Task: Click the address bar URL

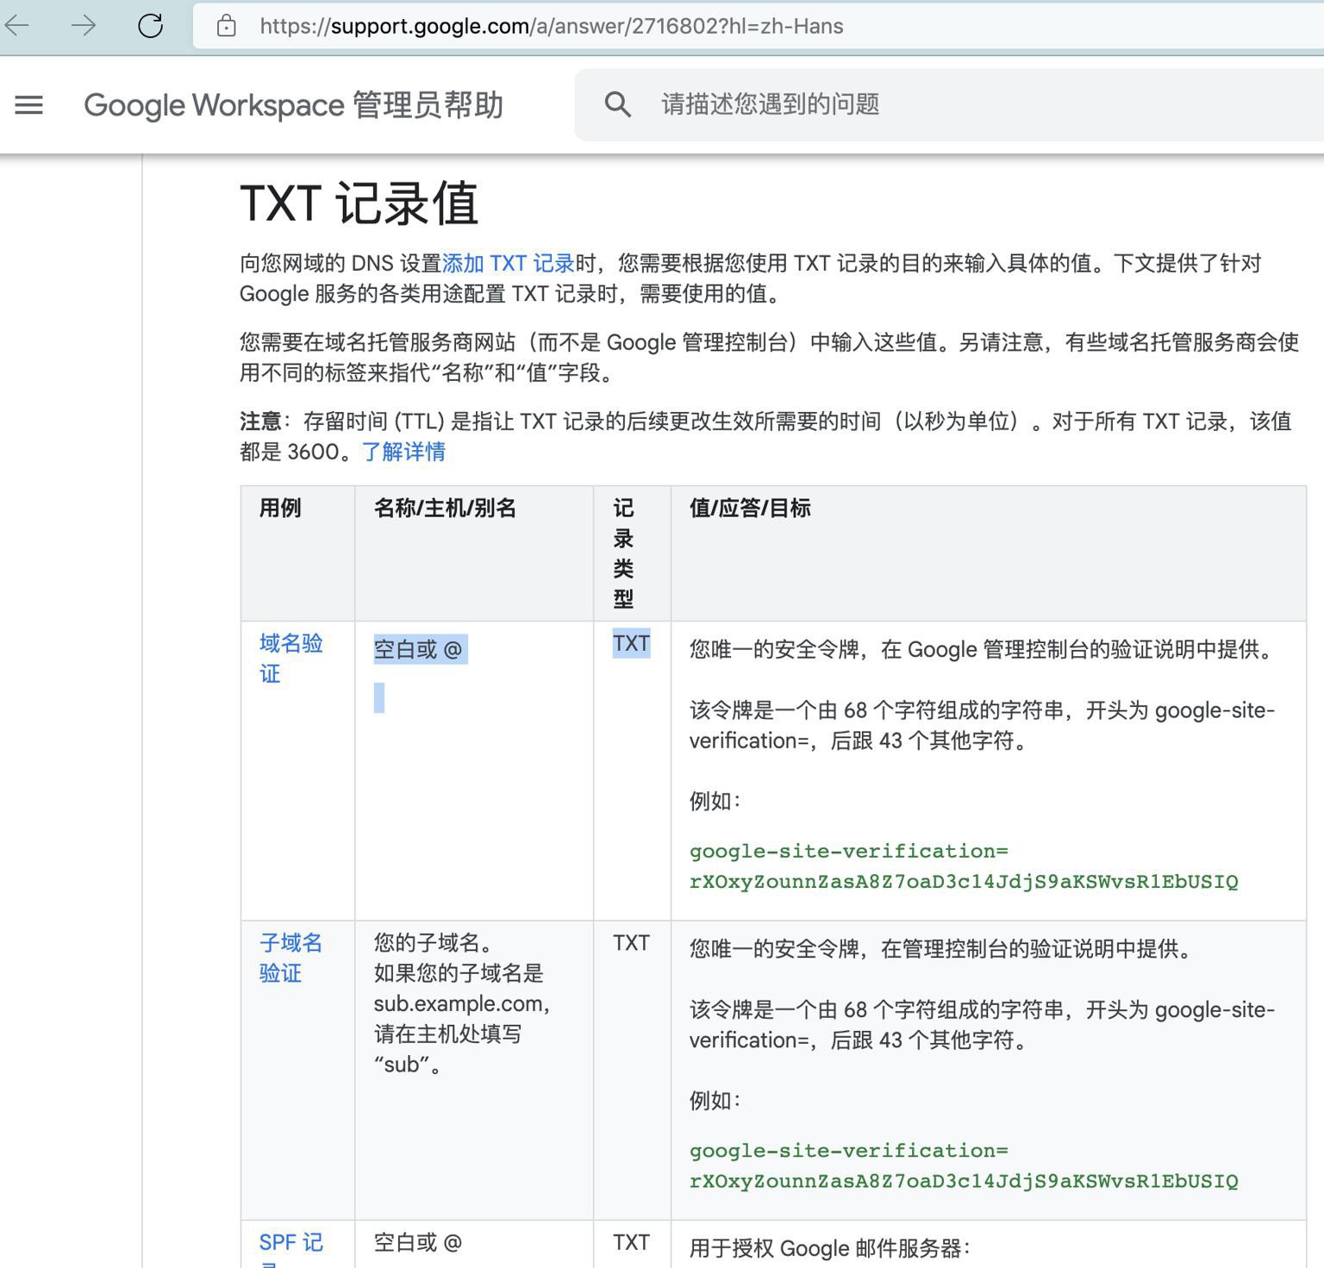Action: pyautogui.click(x=552, y=26)
